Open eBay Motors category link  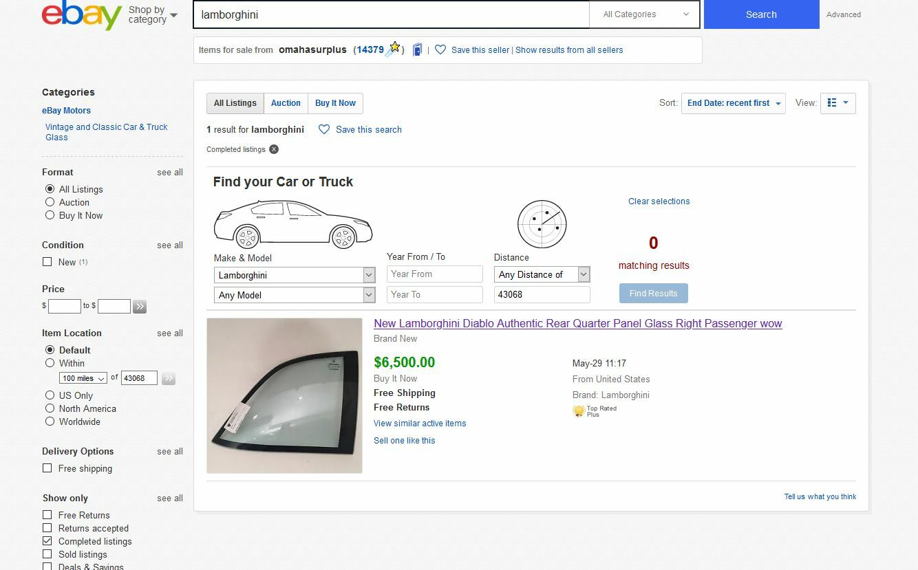(x=66, y=110)
